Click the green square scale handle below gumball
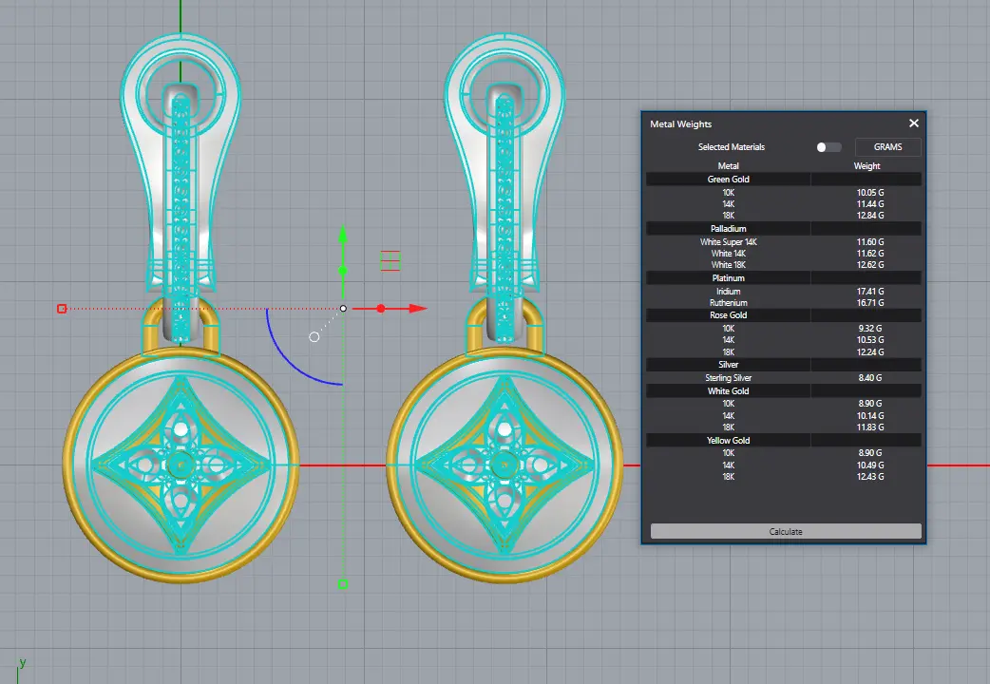Screen dimensions: 990x684 343,584
